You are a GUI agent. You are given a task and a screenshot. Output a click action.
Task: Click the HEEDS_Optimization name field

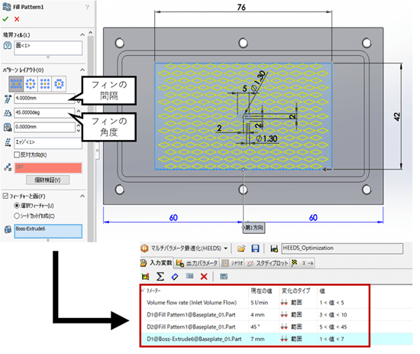click(x=342, y=248)
